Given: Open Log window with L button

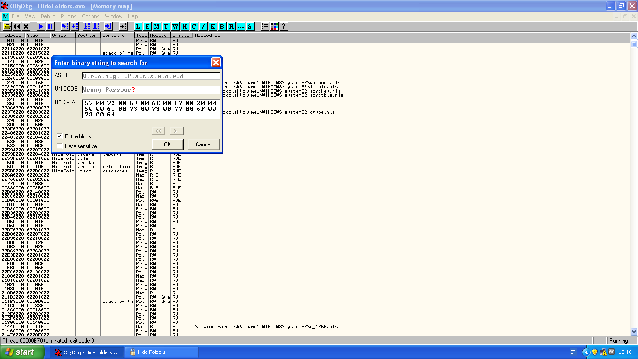Looking at the screenshot, I should pos(138,27).
